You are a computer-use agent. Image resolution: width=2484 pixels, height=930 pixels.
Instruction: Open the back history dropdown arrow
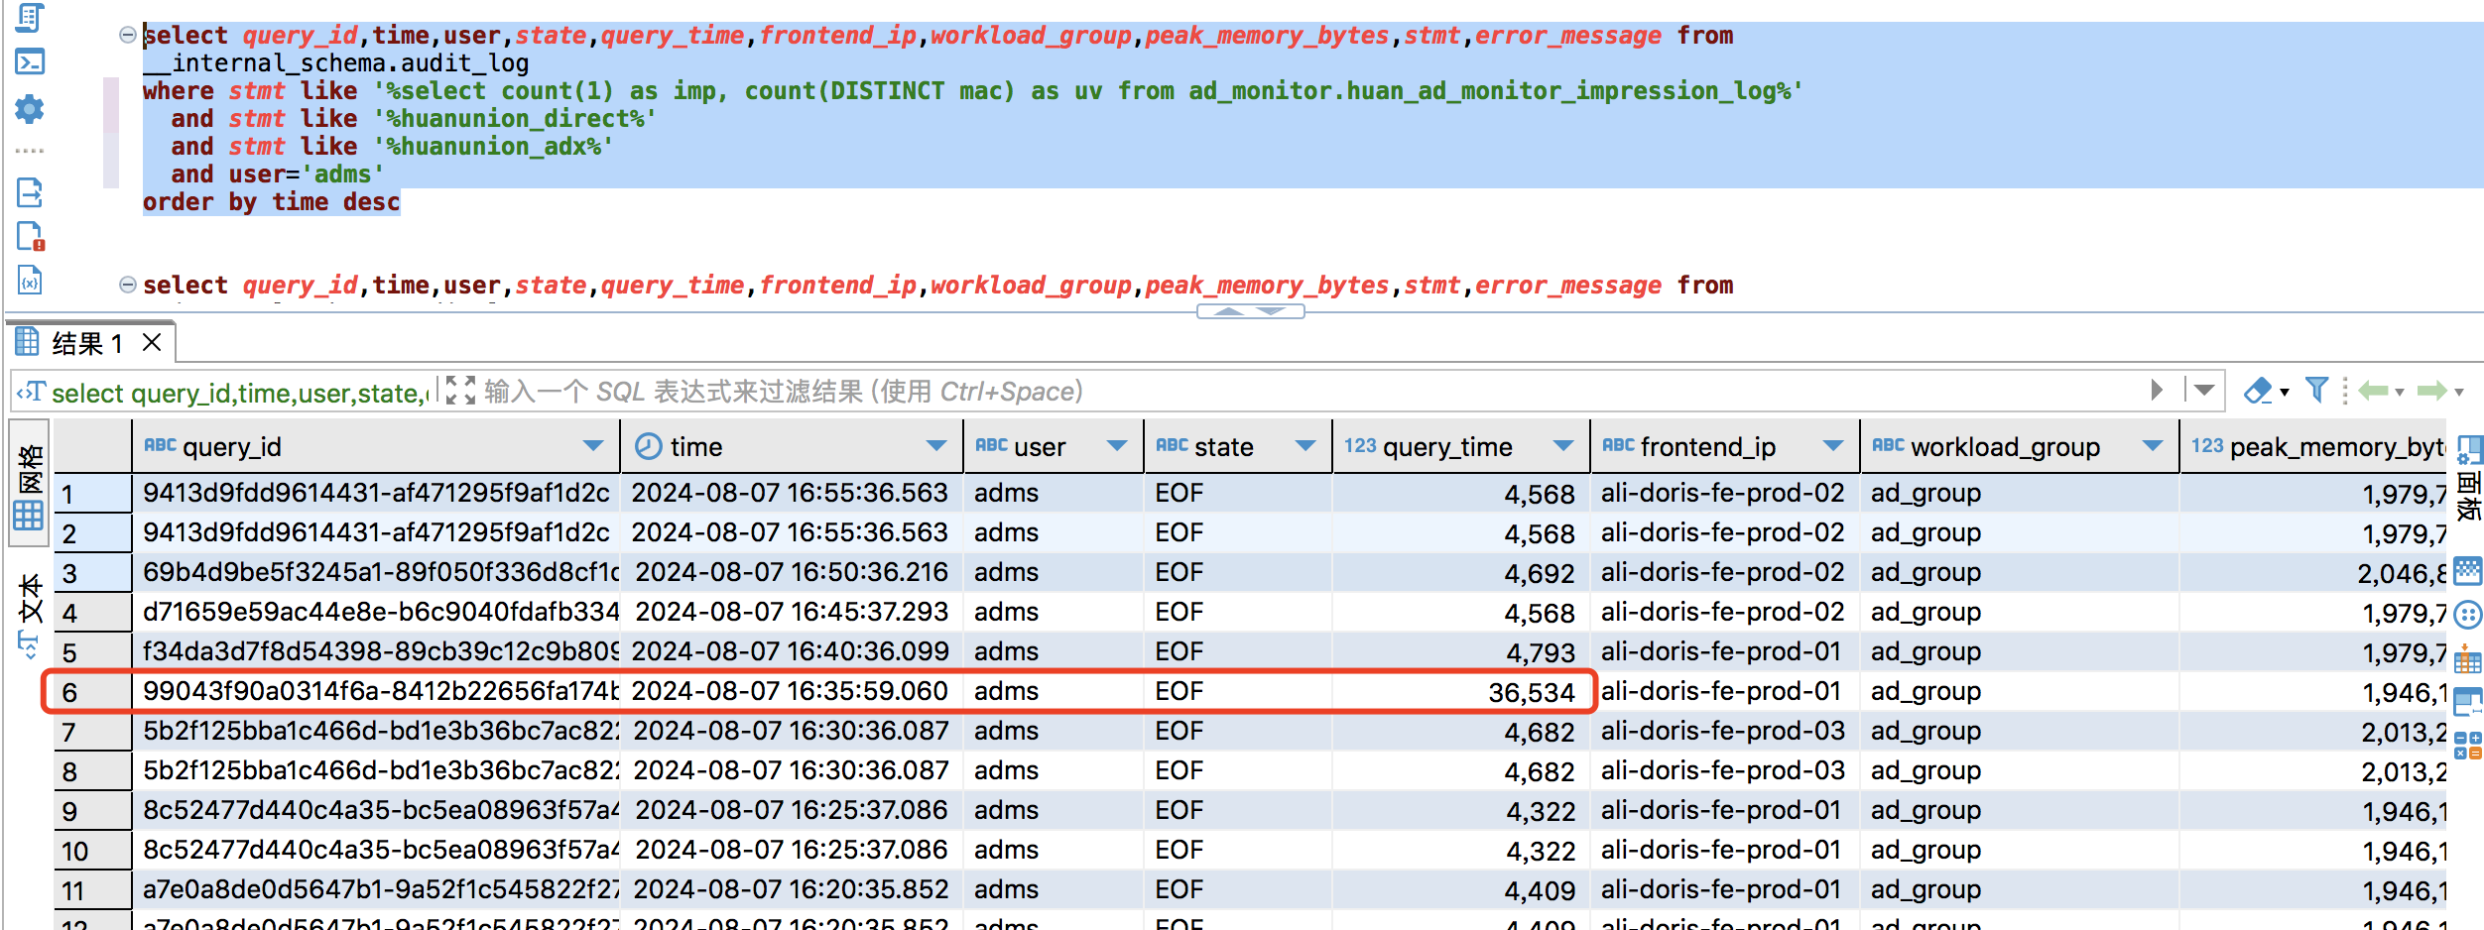[x=2400, y=392]
